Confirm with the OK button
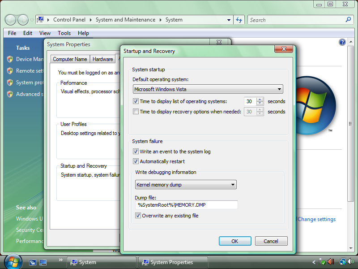Image resolution: width=358 pixels, height=269 pixels. click(235, 241)
